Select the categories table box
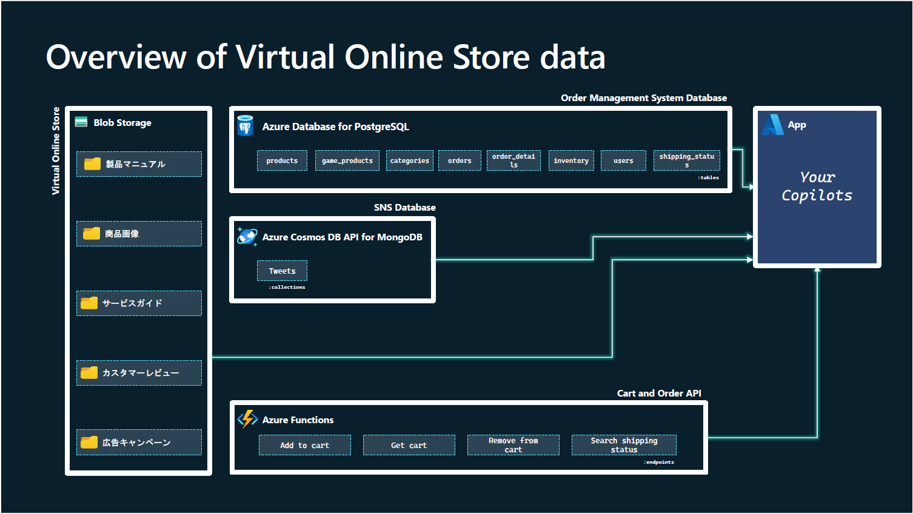This screenshot has height=514, width=913. (410, 160)
